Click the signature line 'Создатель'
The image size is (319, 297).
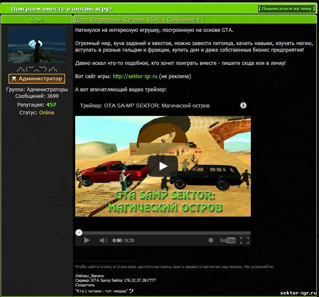85,285
